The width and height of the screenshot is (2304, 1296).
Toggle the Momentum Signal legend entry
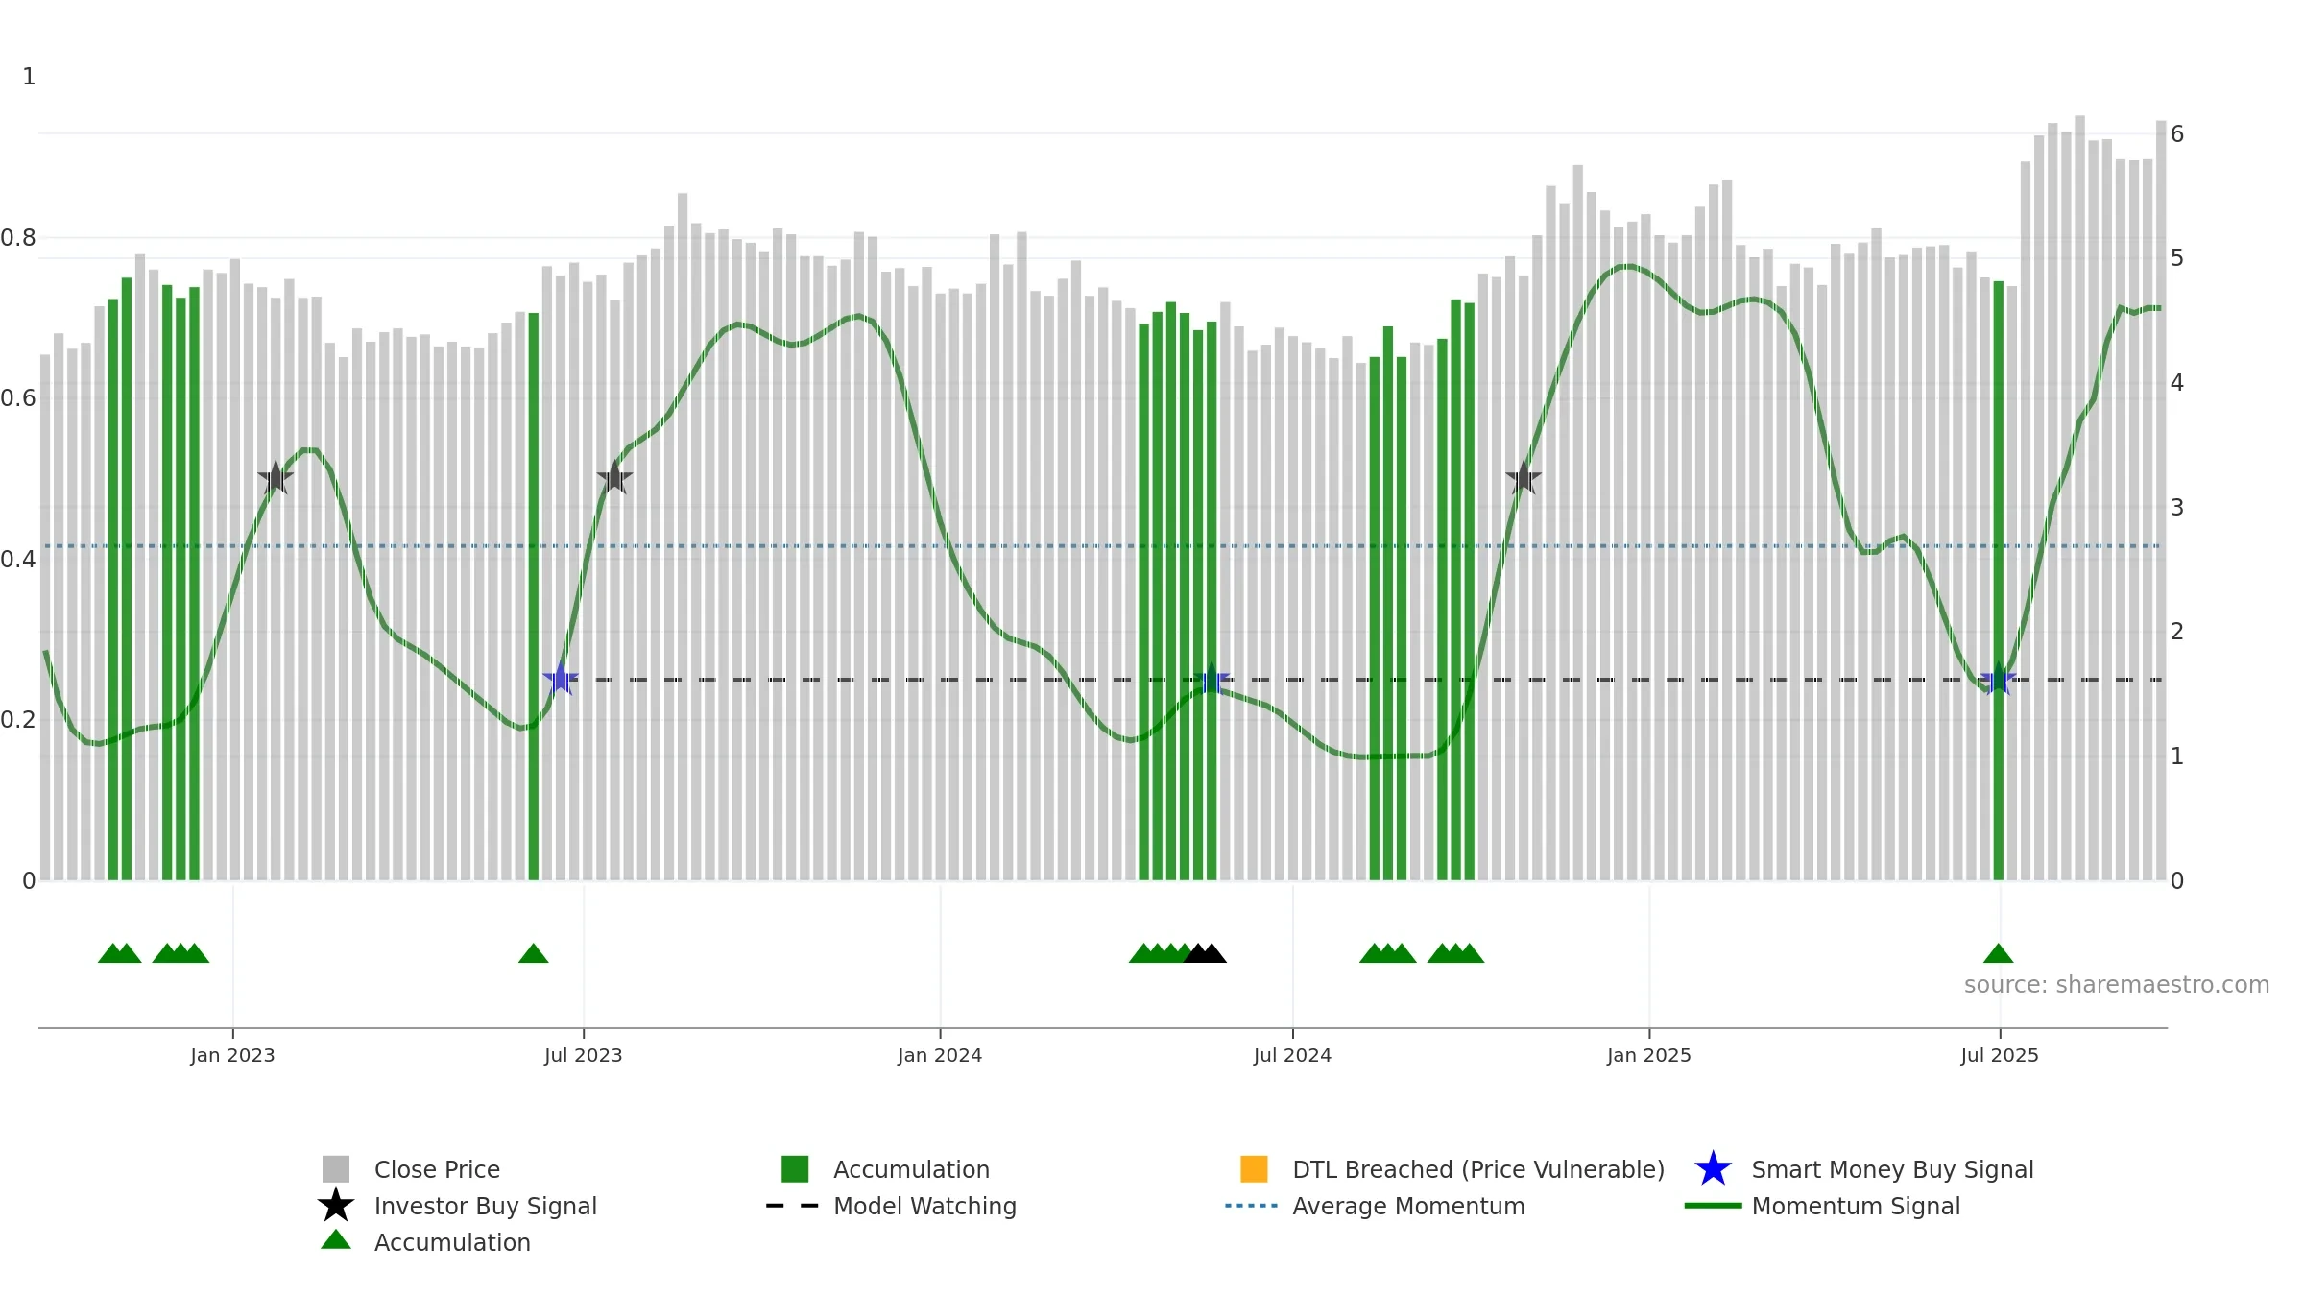click(1822, 1206)
